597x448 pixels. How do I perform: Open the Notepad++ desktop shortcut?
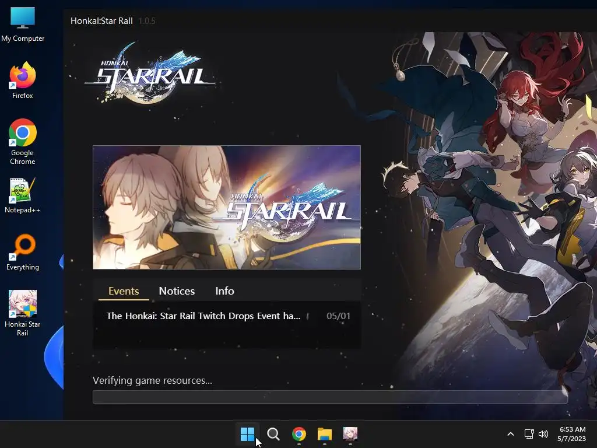click(23, 195)
